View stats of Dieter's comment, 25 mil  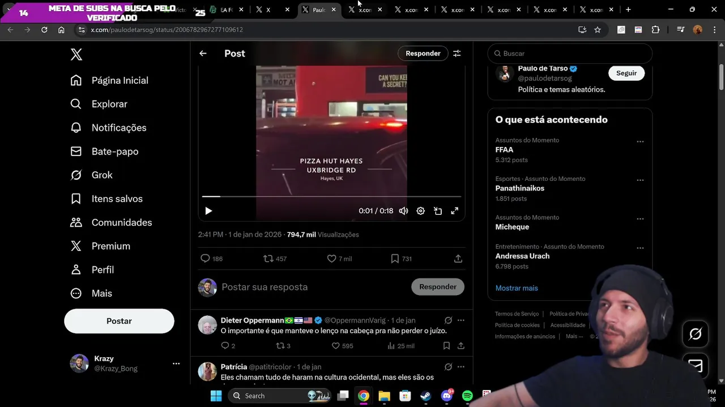(401, 345)
